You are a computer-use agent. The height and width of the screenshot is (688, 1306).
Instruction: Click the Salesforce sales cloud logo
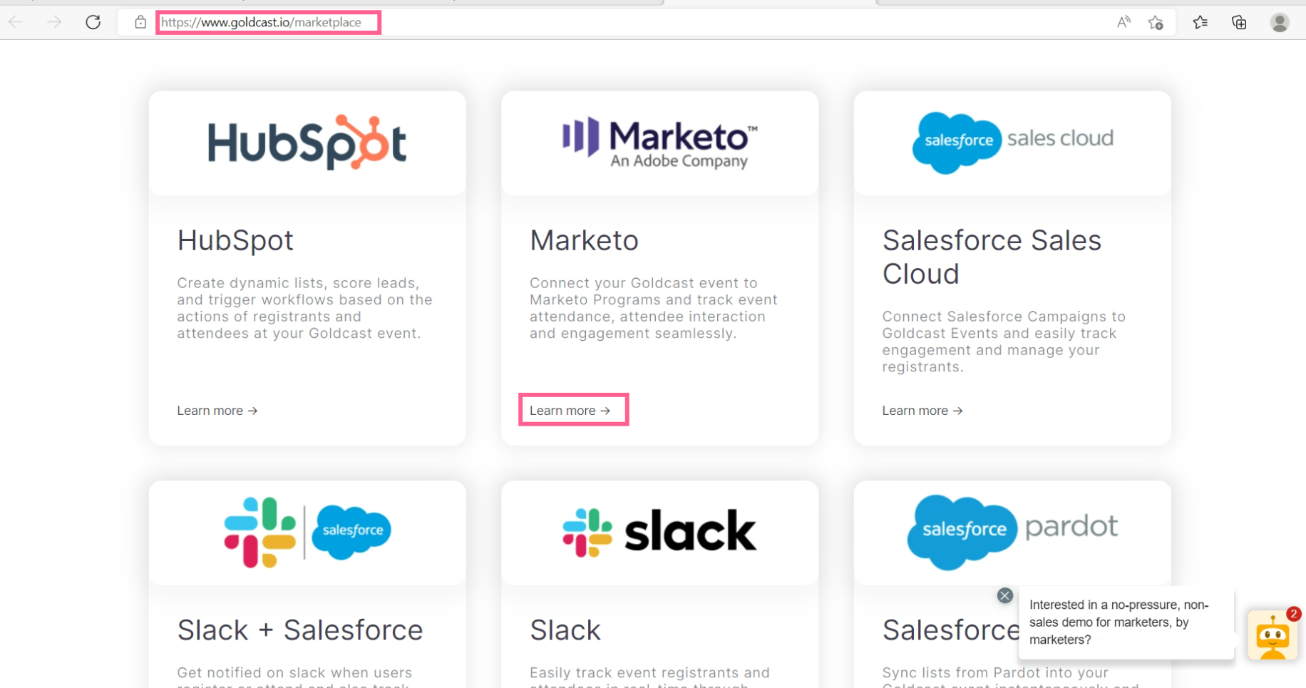click(1012, 143)
